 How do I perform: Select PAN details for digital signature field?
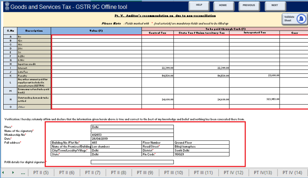[x=132, y=162]
